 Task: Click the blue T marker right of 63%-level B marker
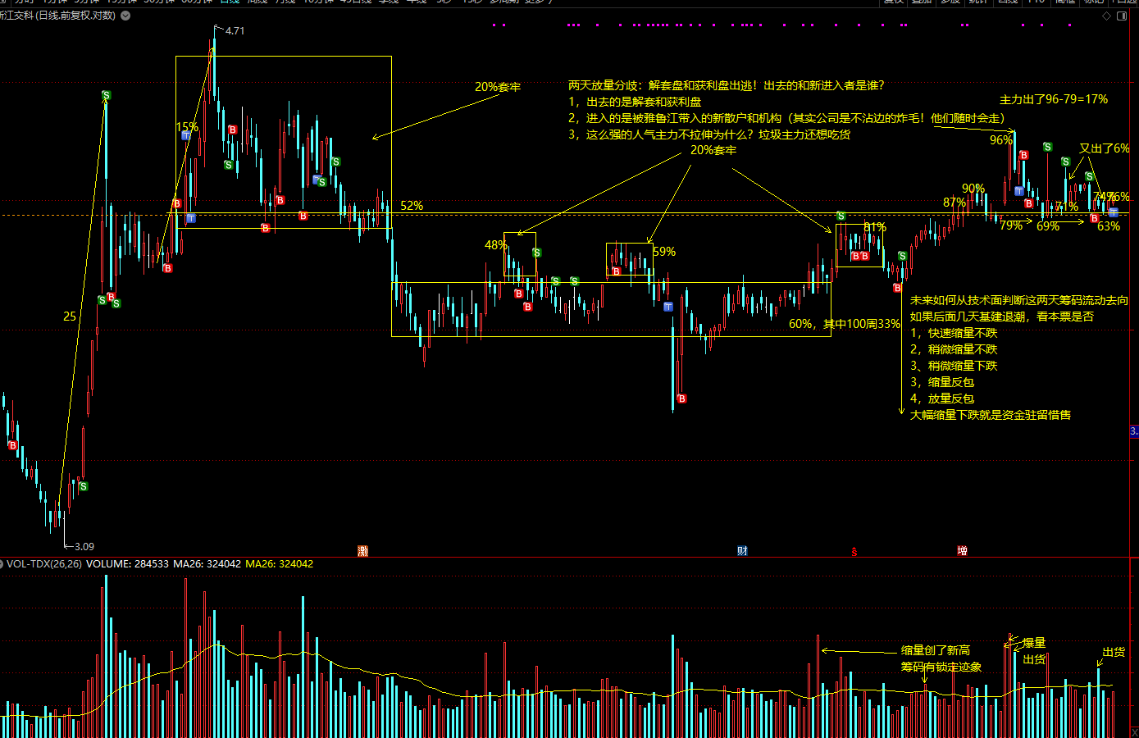click(x=1113, y=213)
